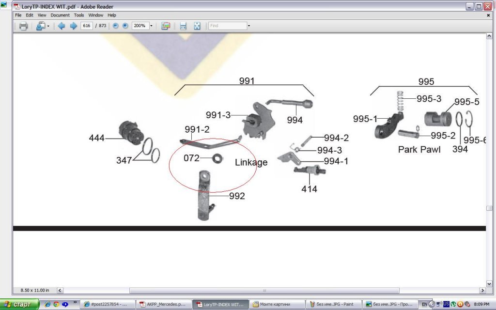Click the horizontal scrollbar thumb
This screenshot has width=496, height=310.
(x=264, y=291)
